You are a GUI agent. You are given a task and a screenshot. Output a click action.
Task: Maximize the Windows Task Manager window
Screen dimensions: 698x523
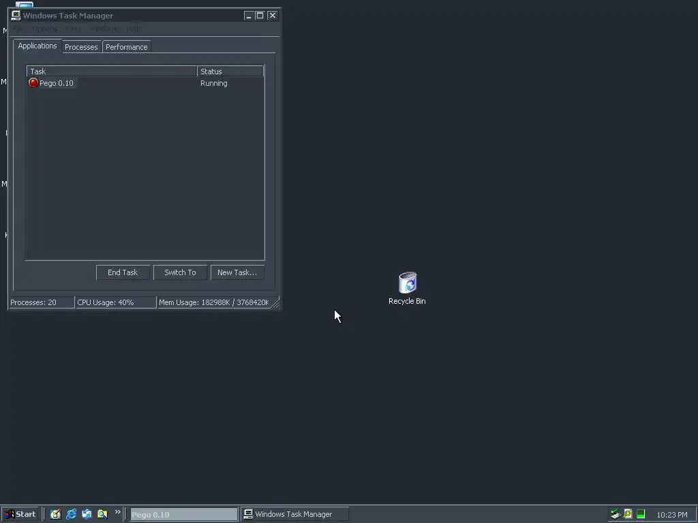tap(260, 16)
